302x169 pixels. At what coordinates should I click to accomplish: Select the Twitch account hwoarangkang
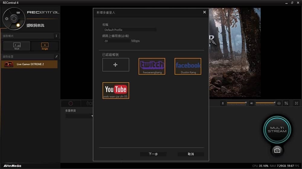pos(152,66)
